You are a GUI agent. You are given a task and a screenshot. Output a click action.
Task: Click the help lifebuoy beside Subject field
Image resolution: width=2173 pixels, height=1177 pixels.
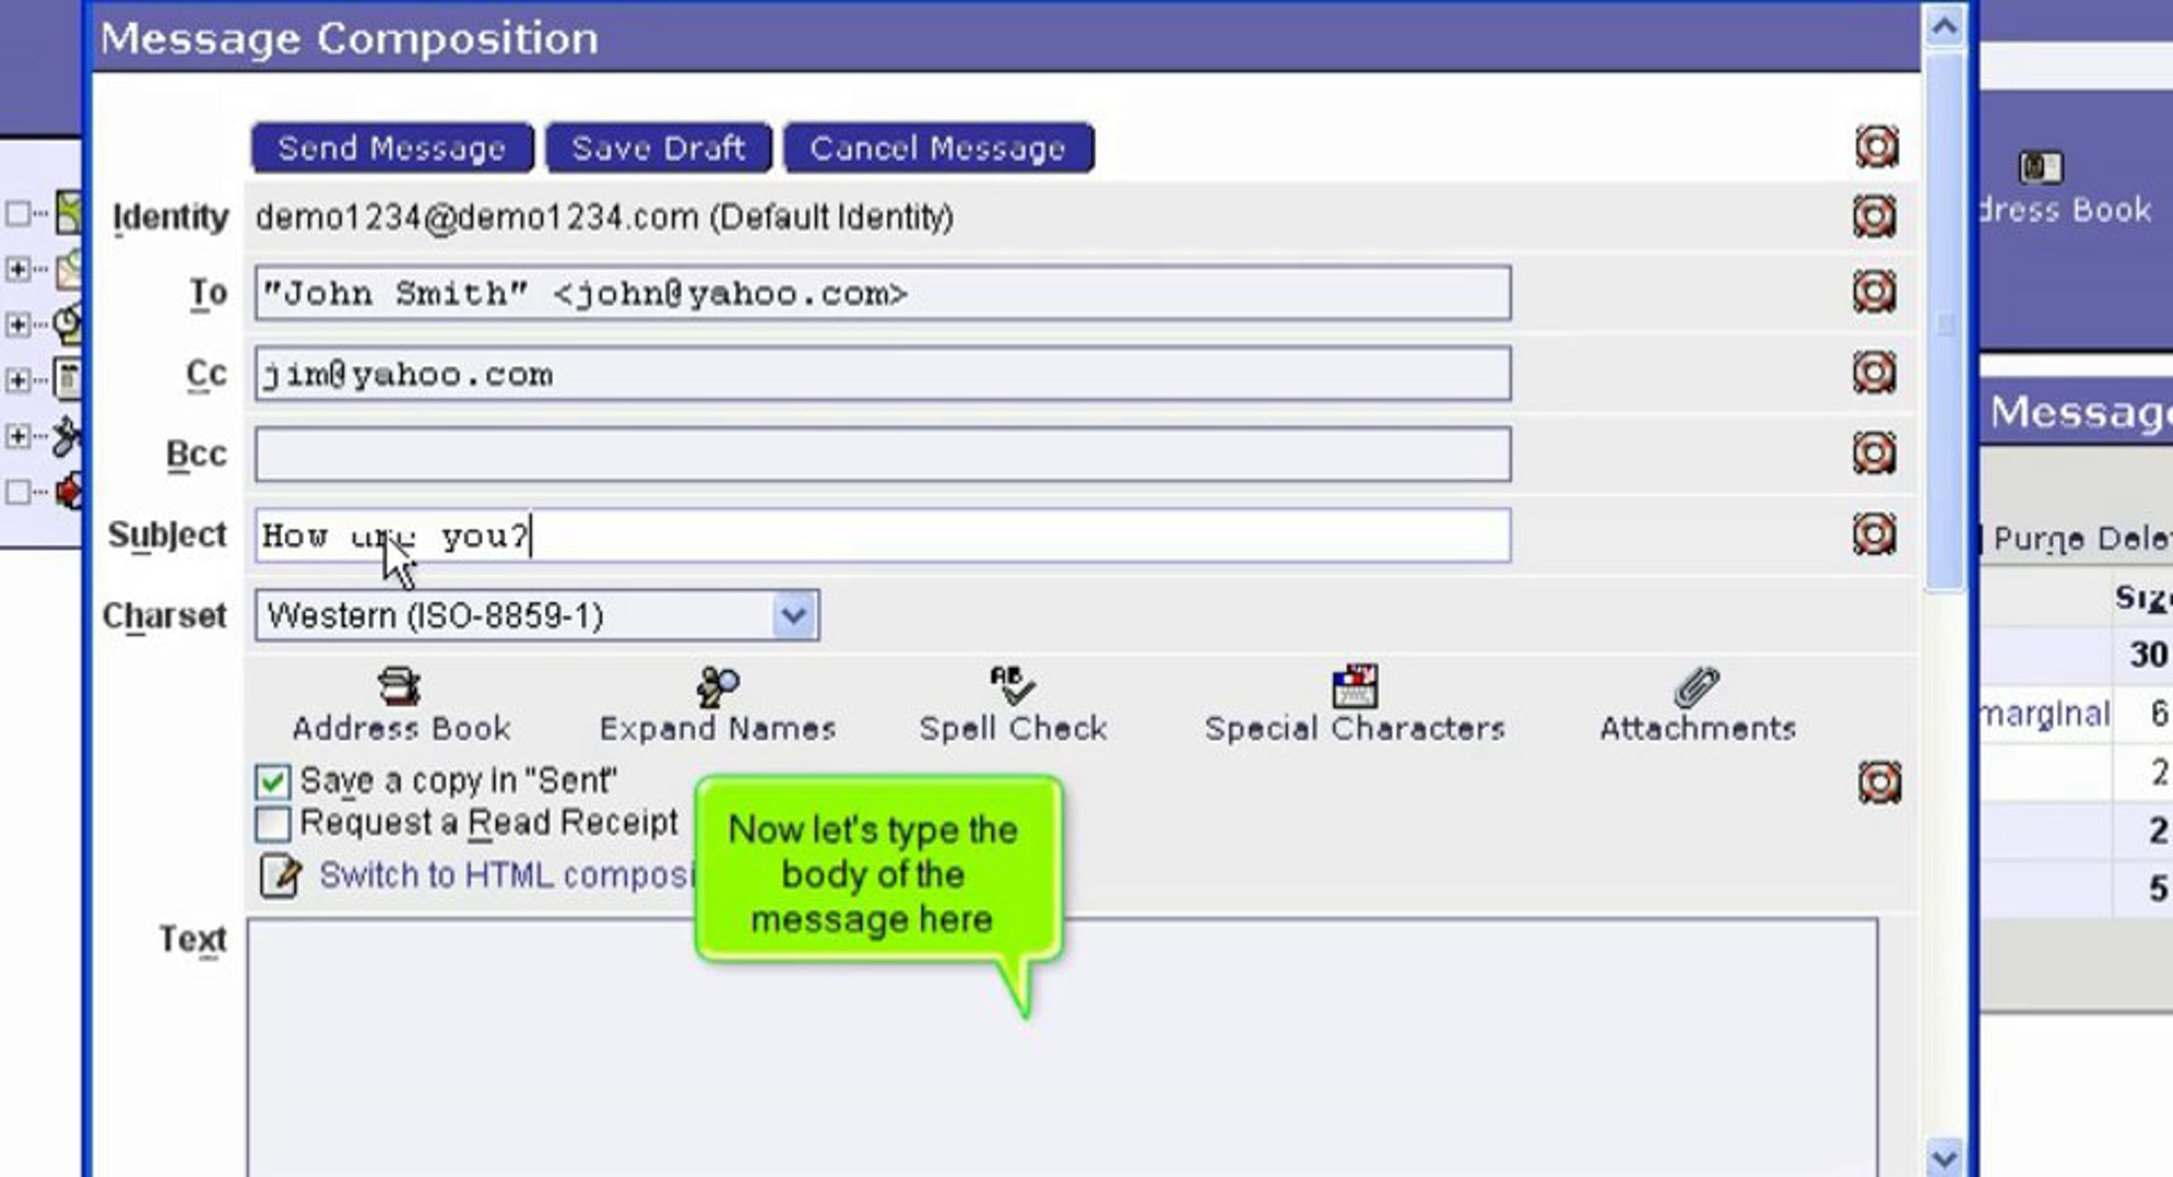(x=1873, y=534)
